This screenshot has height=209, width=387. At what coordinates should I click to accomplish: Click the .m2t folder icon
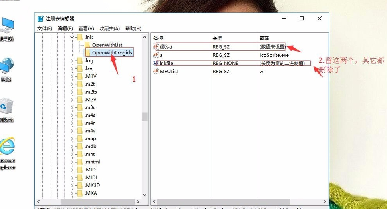coord(80,84)
